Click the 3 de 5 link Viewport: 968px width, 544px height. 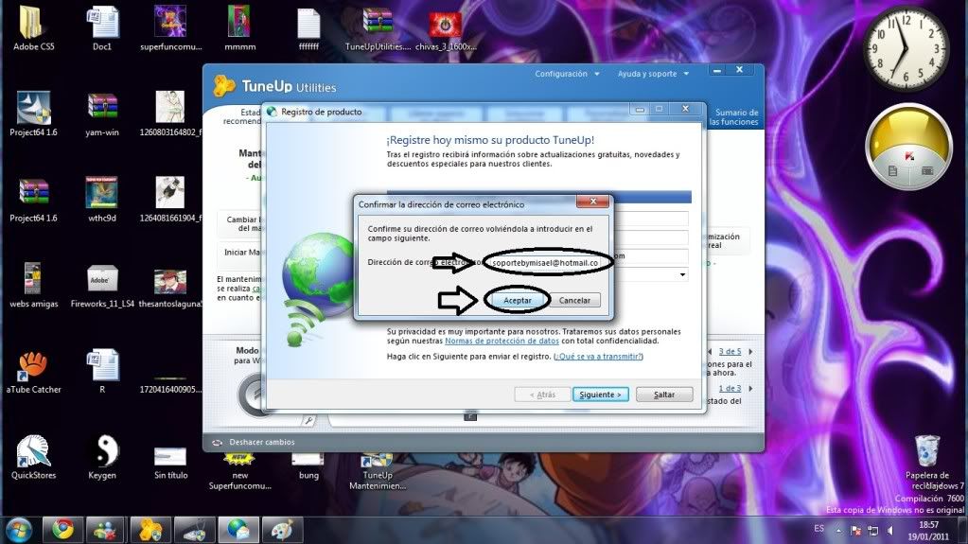pos(730,351)
